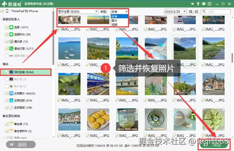Click the green 导出 export button
Screen dimensions: 234x151
pos(214,144)
